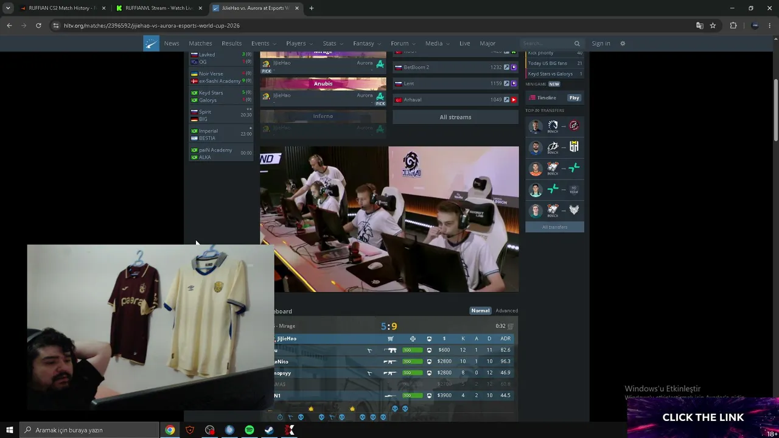
Task: Open the Matches menu item
Action: [200, 43]
